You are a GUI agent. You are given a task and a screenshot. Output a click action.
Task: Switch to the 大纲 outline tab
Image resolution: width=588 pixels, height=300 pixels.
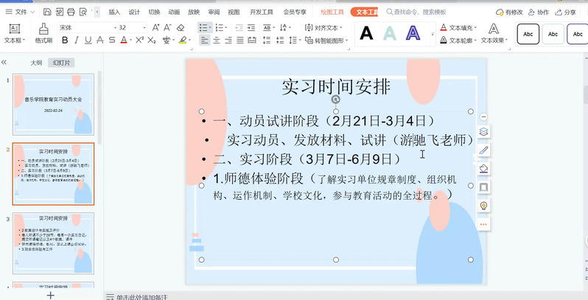pyautogui.click(x=36, y=63)
